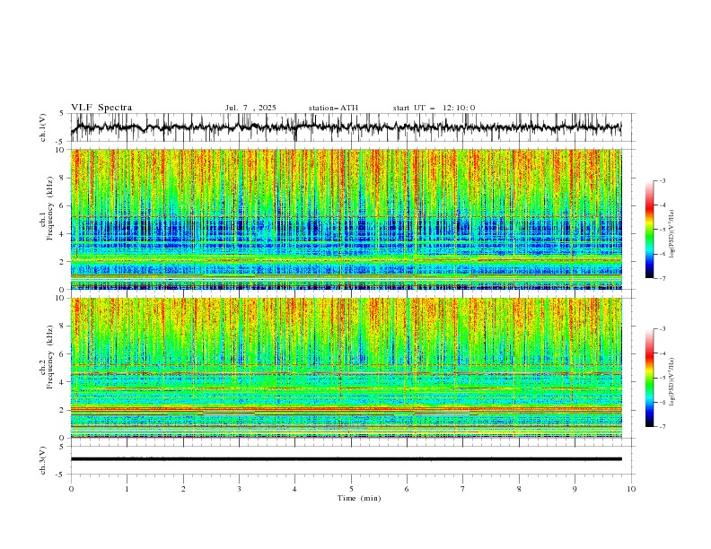
Task: Click the log(PSD) label next to ch.2 colorbar
Action: pos(672,382)
